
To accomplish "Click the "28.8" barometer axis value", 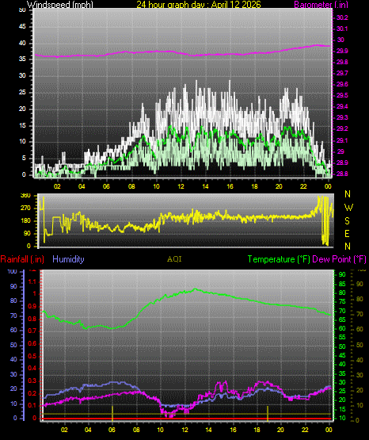I will (x=342, y=174).
